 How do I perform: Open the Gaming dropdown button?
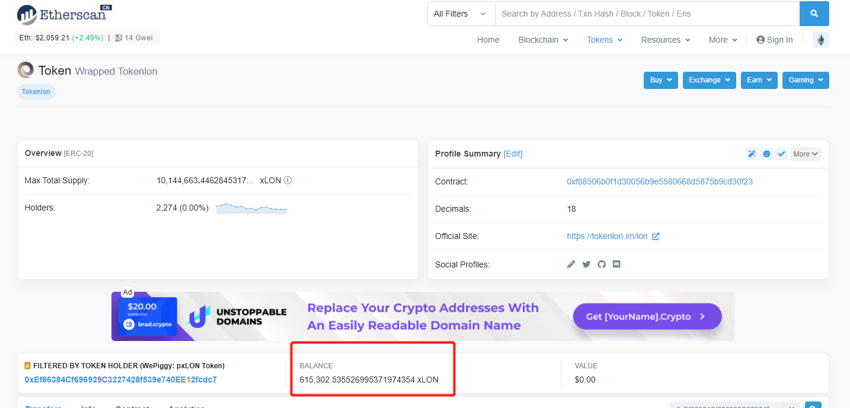[806, 80]
